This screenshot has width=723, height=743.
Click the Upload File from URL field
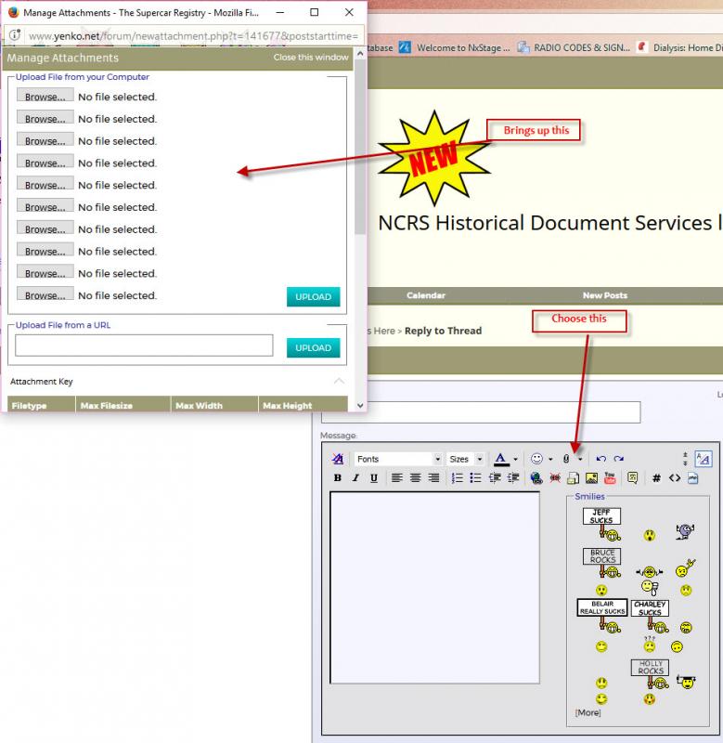tap(144, 345)
